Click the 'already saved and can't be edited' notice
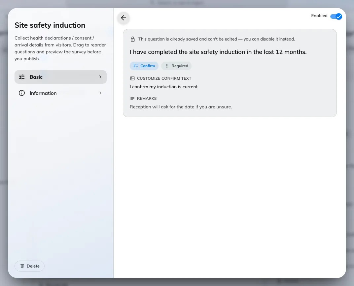The height and width of the screenshot is (286, 354). (217, 39)
